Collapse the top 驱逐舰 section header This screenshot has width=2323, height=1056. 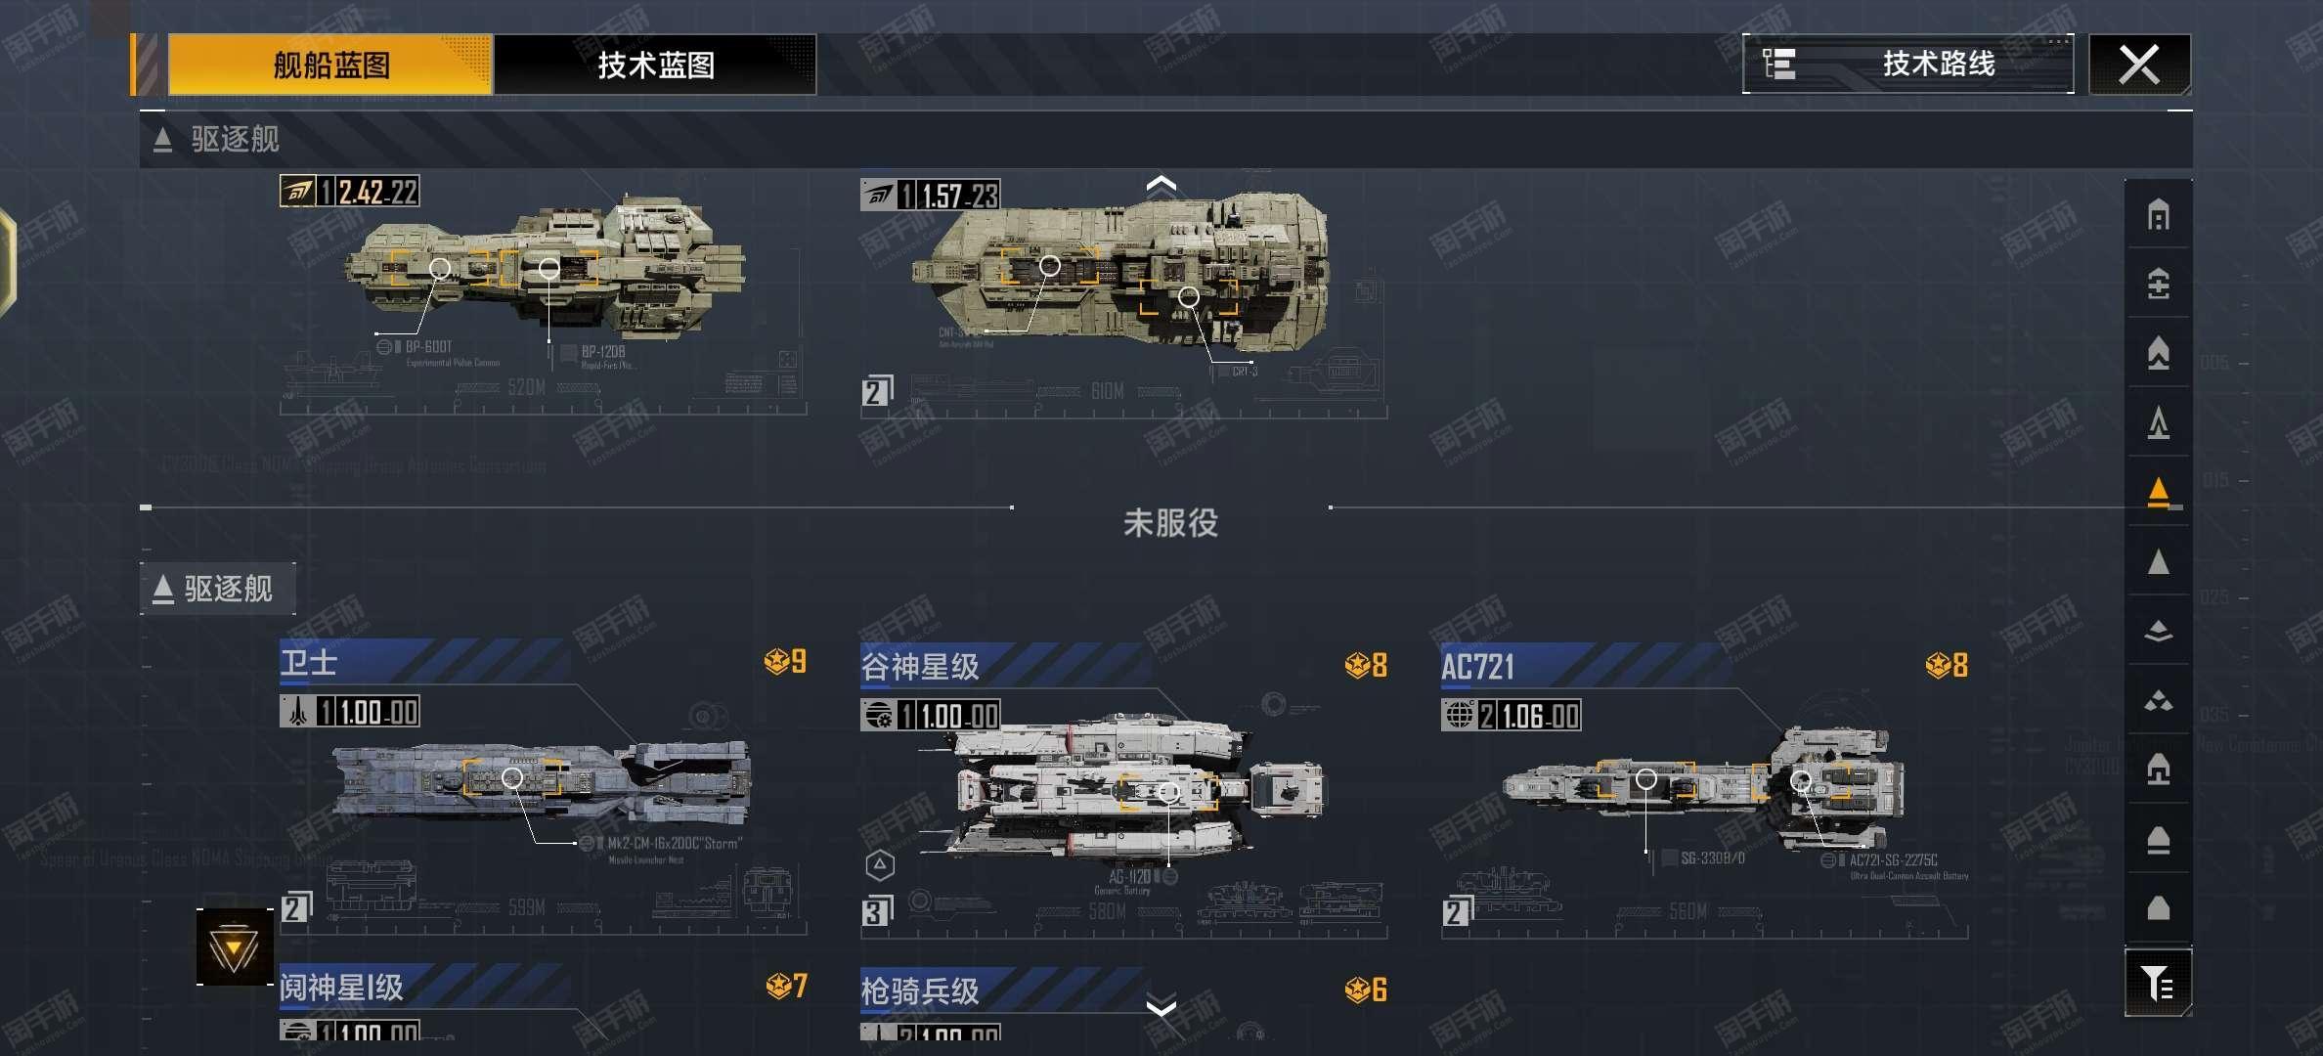coord(217,140)
